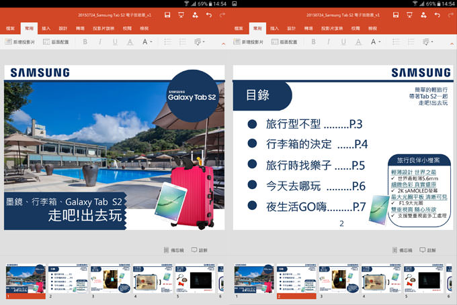
Task: Pick underlined A font color in 目錄 slide window
Action: tap(360, 42)
